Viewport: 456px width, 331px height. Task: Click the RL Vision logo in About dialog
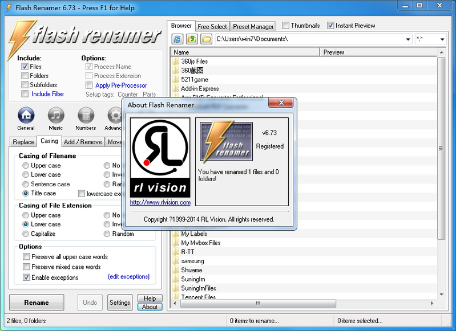coord(160,158)
